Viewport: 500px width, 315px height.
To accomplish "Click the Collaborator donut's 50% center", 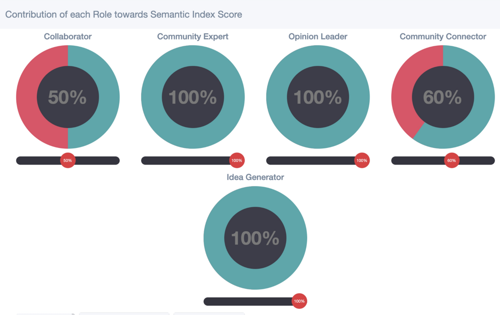I will coord(67,97).
